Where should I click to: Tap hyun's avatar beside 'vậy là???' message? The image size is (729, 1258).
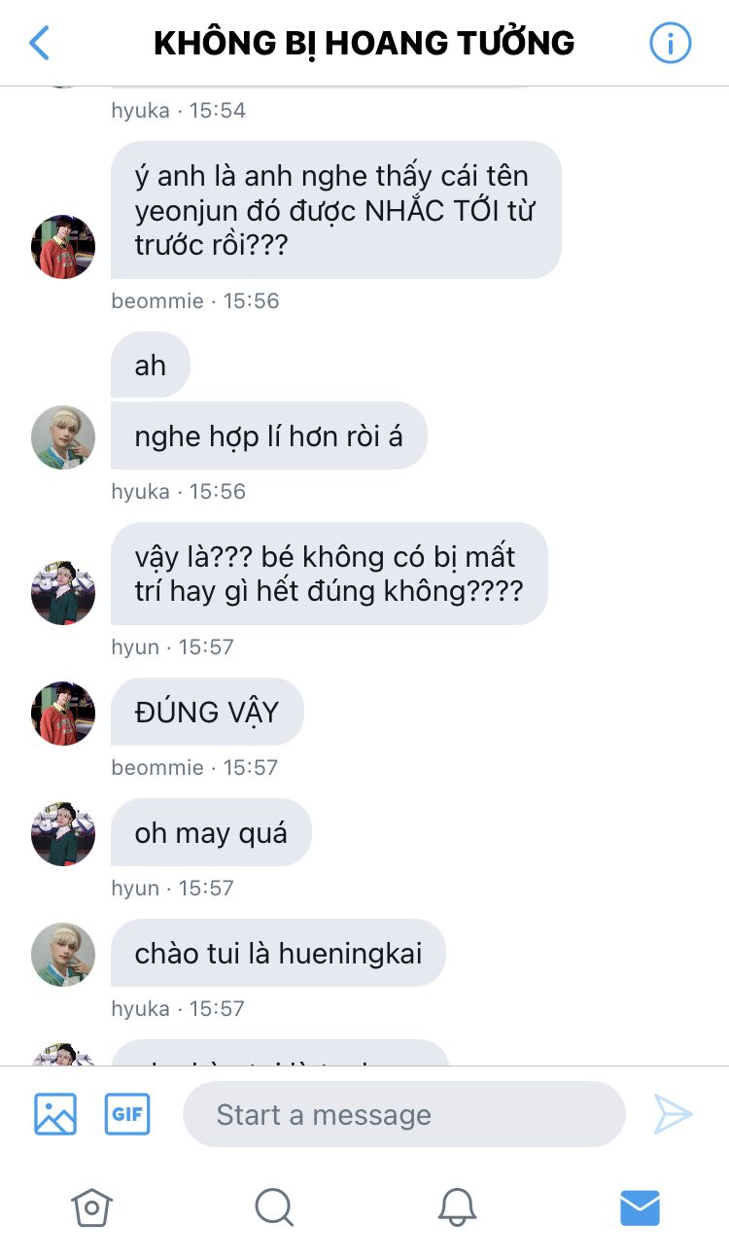tap(63, 593)
